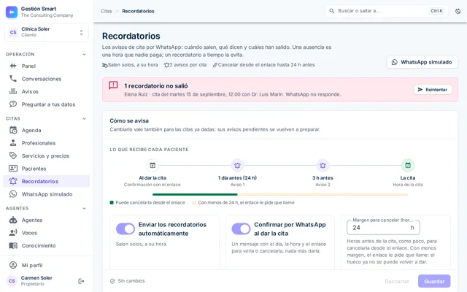
Task: Click '1 recordatorio no salió' heading
Action: pos(156,86)
